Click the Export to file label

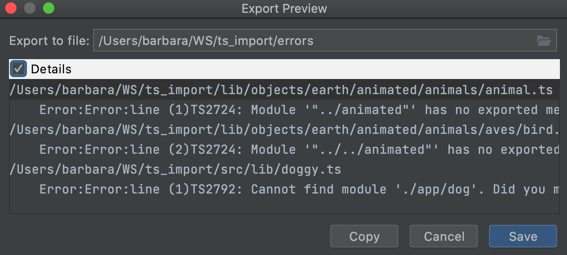pyautogui.click(x=49, y=41)
